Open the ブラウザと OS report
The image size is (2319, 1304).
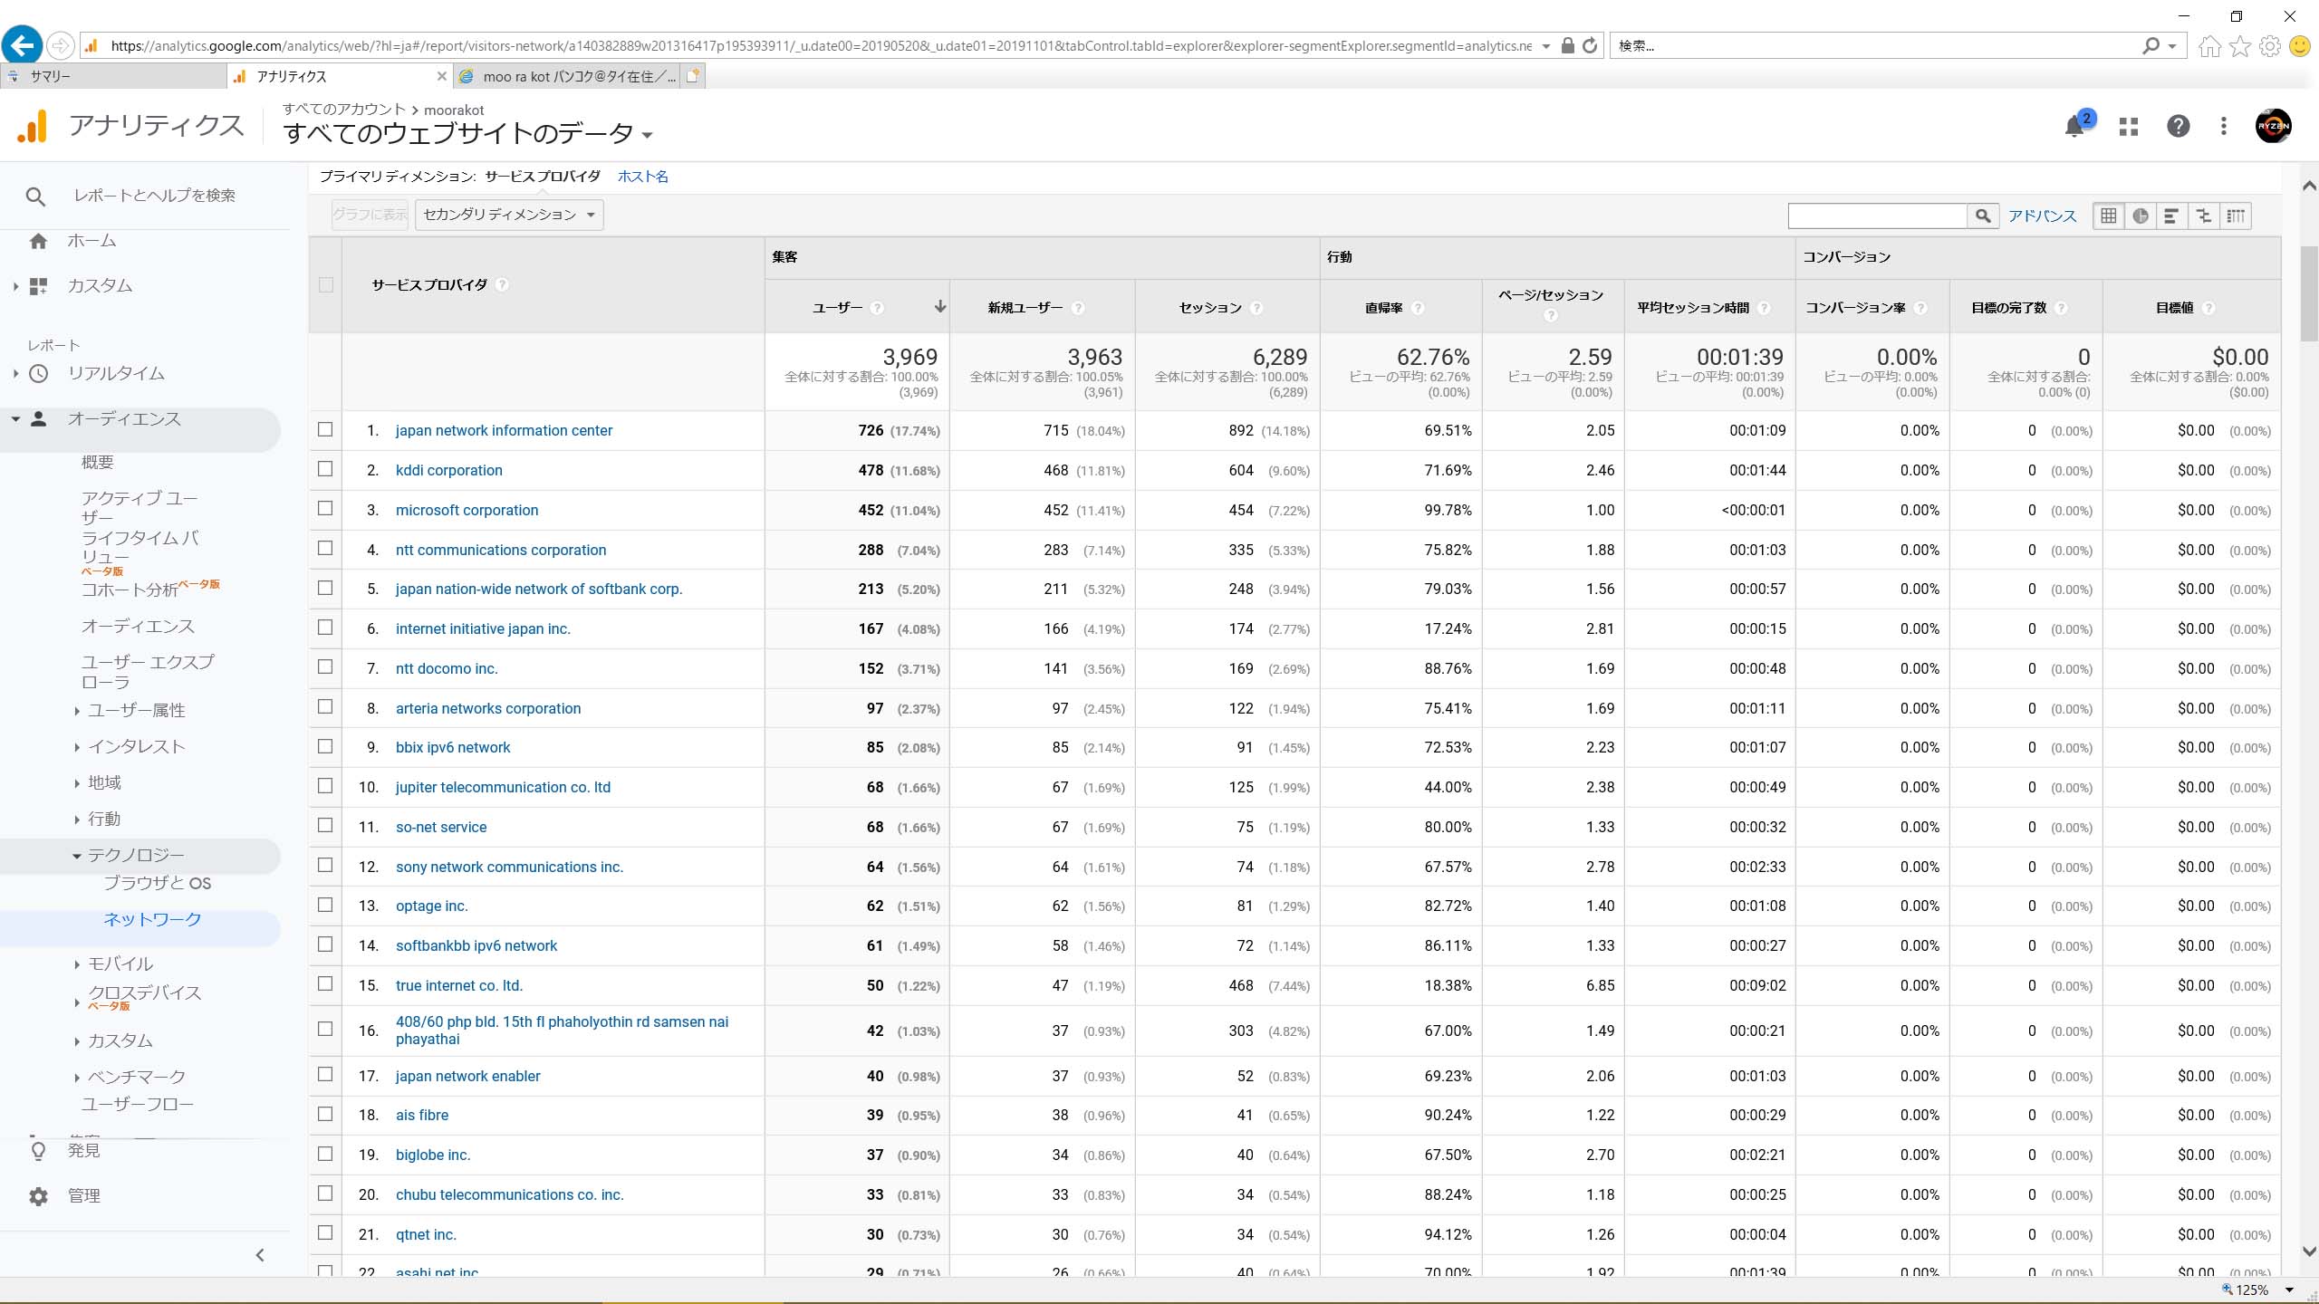(157, 884)
